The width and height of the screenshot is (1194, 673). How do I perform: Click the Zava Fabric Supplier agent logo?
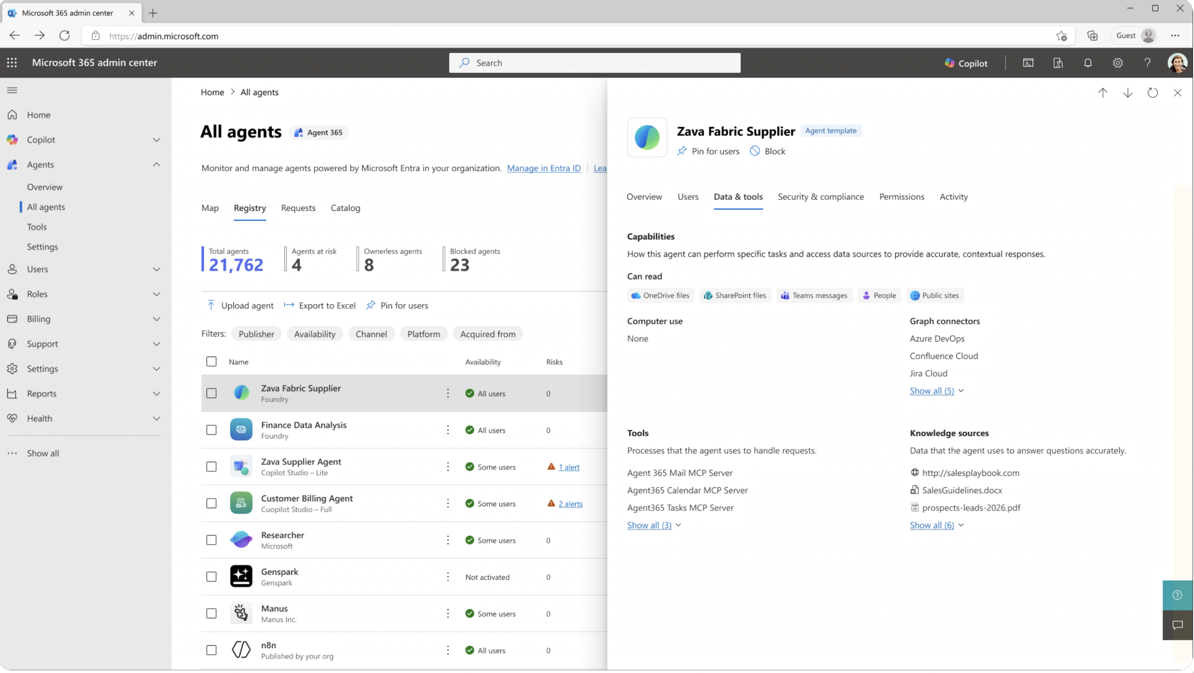[647, 138]
